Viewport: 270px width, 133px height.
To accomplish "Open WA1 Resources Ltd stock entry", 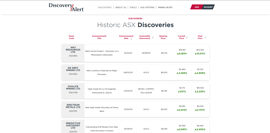I will click(73, 50).
